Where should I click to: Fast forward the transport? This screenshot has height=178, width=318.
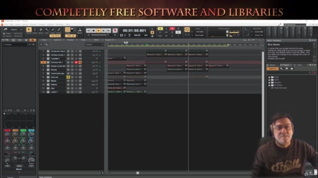click(108, 31)
